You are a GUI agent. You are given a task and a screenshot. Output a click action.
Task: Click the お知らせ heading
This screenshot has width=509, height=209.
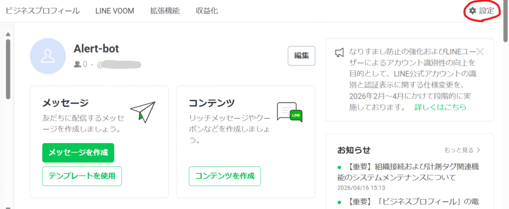tap(354, 150)
